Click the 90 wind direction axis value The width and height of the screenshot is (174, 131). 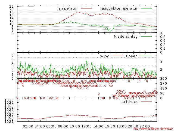[x=162, y=93]
